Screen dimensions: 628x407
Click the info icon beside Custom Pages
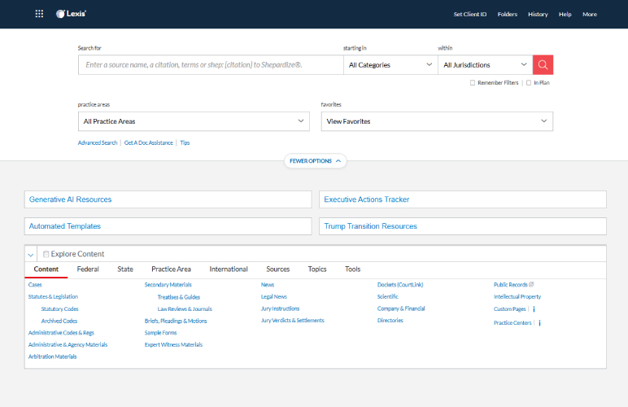[x=534, y=309]
